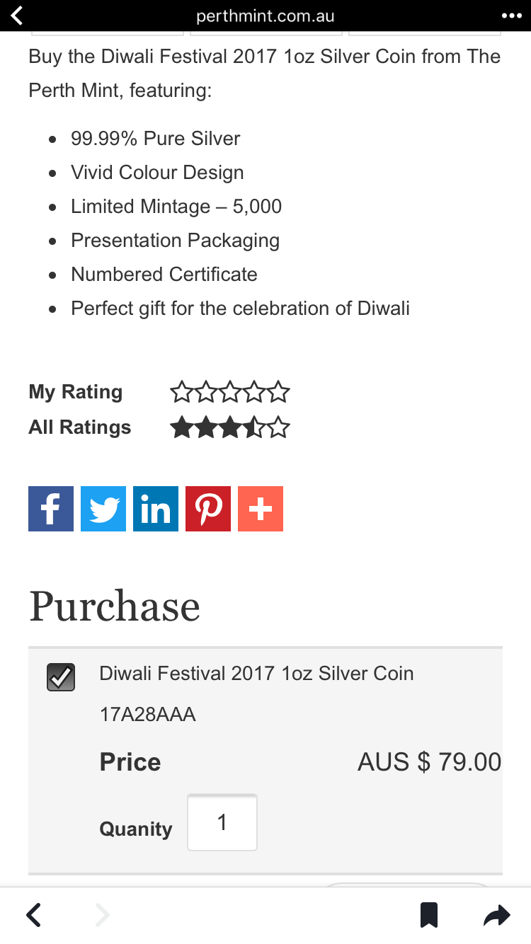Pin the coin on Pinterest
Viewport: 531px width, 944px height.
click(208, 509)
